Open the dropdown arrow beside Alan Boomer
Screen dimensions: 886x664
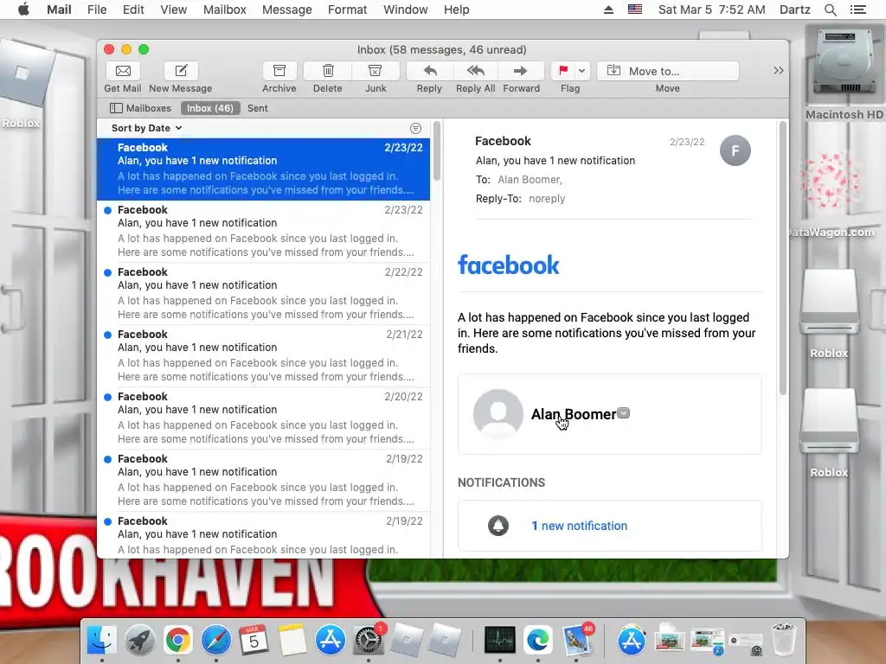623,413
